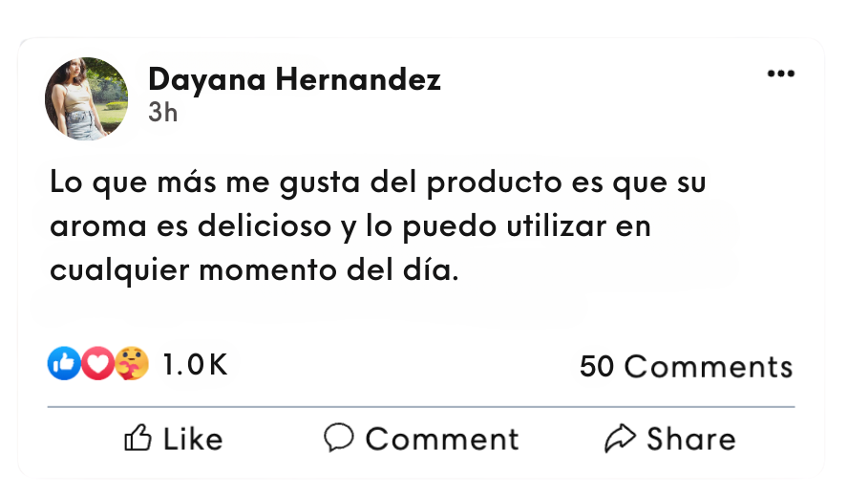The width and height of the screenshot is (848, 493).
Task: Open Dayana Hernandez's profile picture
Action: (86, 98)
